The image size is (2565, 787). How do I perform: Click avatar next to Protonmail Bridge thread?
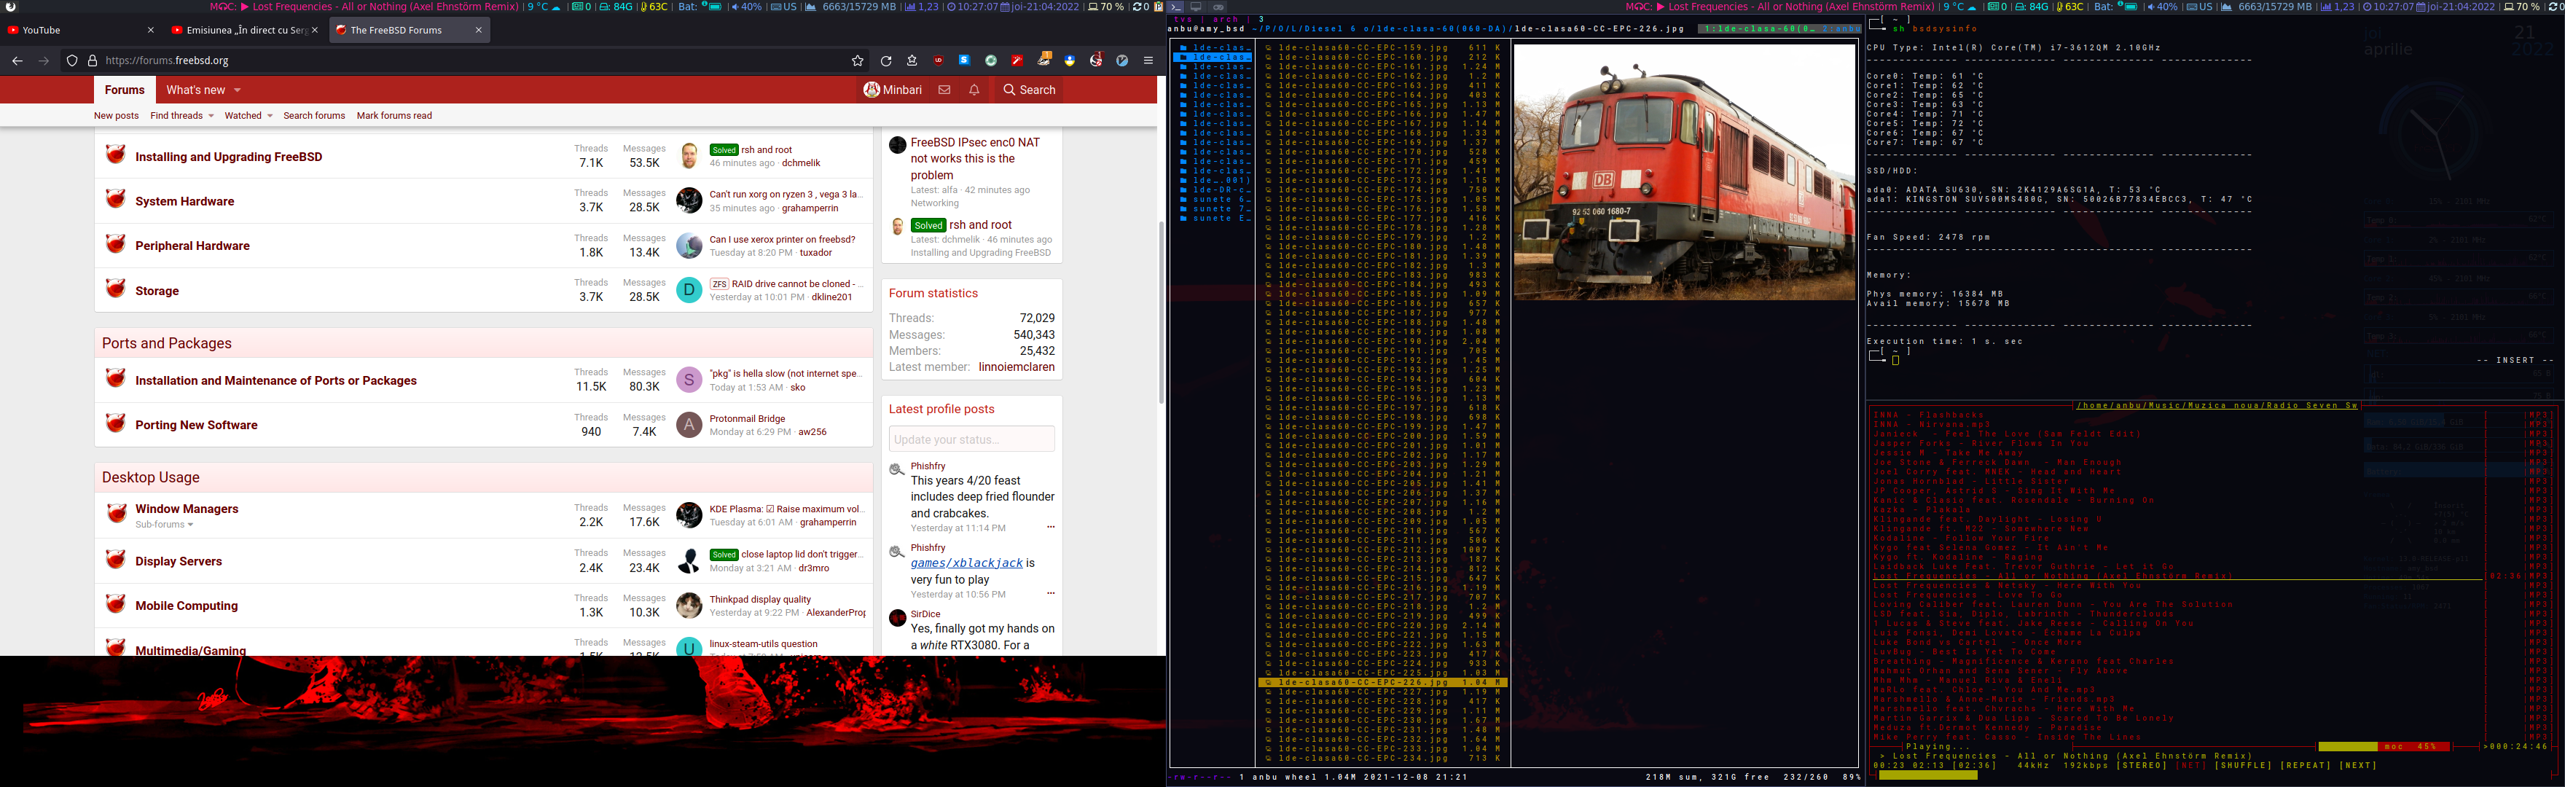pos(689,426)
